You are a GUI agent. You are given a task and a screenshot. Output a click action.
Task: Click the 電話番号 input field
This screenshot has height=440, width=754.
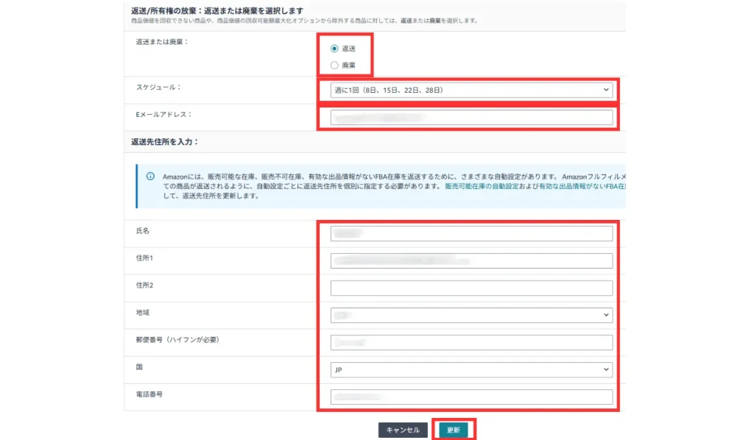(471, 397)
